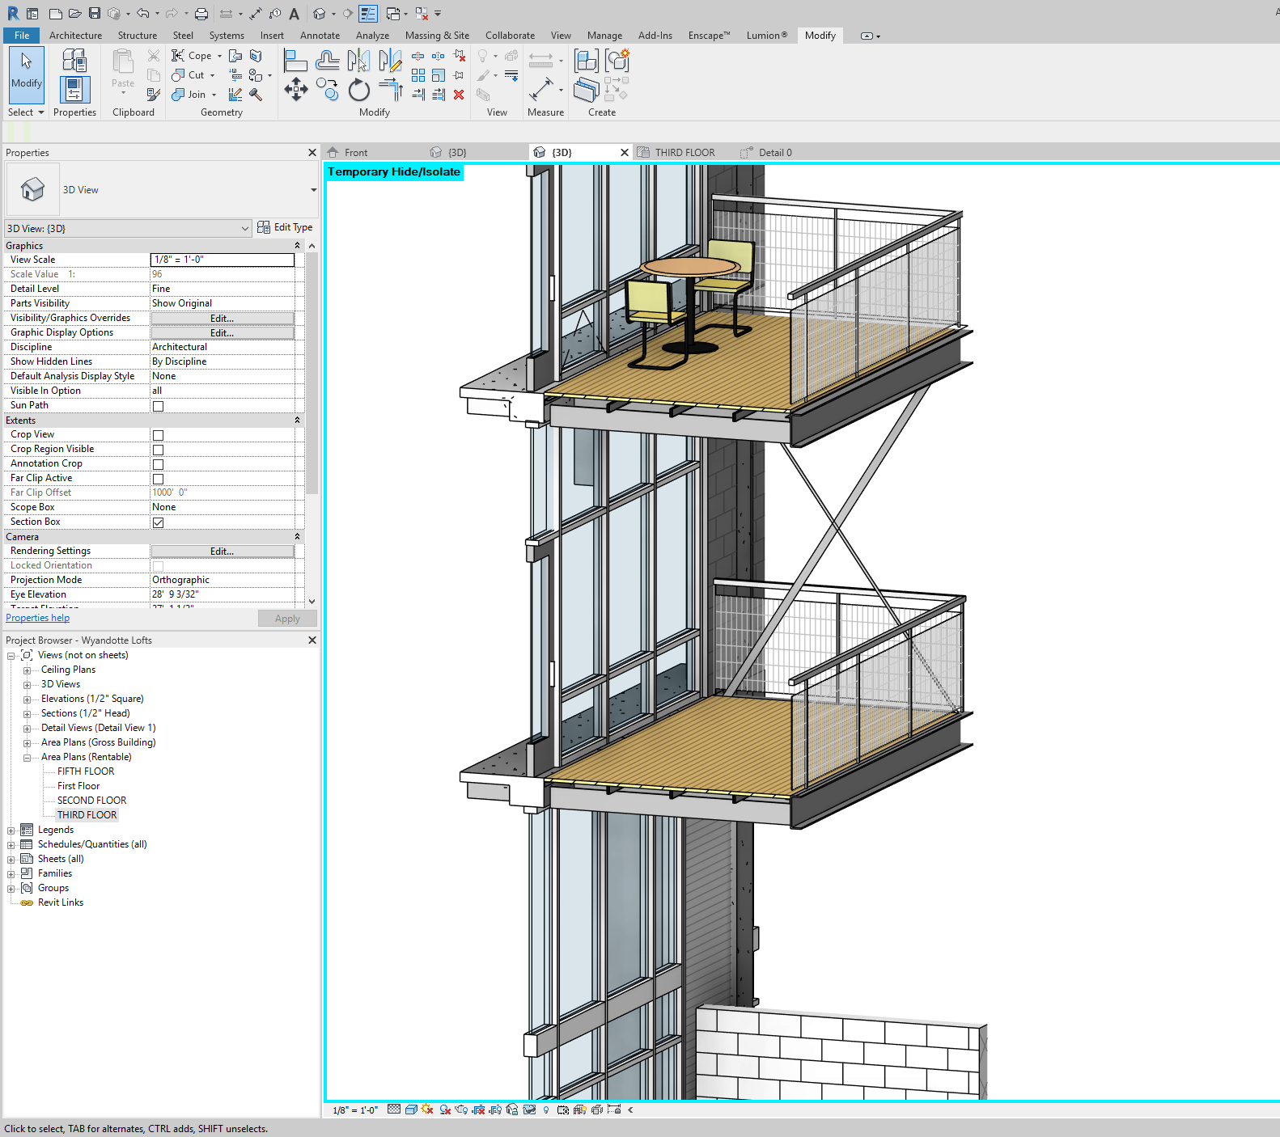Switch to the THIRD FLOOR view tab
Viewport: 1280px width, 1137px height.
(684, 153)
